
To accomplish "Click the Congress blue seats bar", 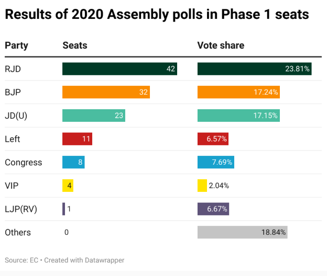I will tap(73, 162).
